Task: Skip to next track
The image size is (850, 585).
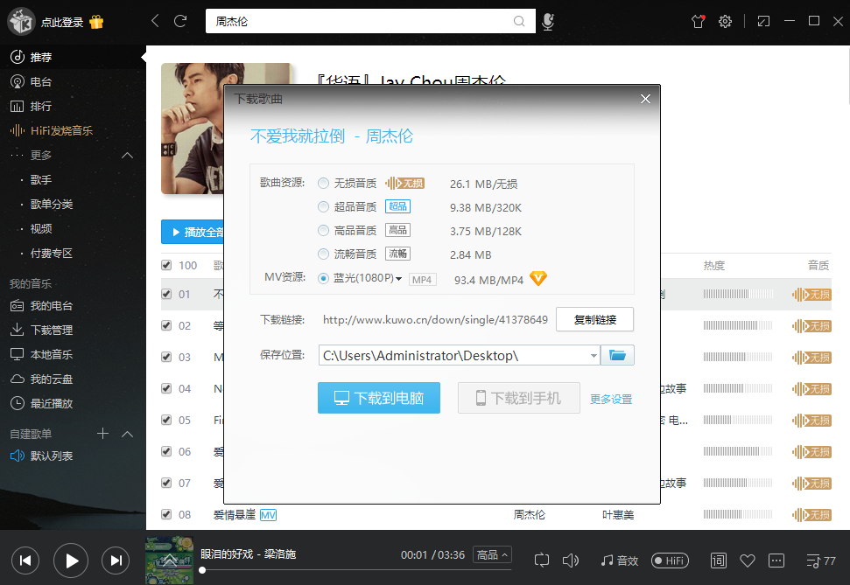Action: [116, 561]
